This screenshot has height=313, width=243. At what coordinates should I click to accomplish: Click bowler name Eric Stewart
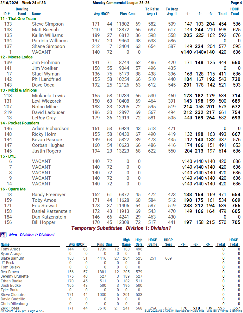click(45, 206)
